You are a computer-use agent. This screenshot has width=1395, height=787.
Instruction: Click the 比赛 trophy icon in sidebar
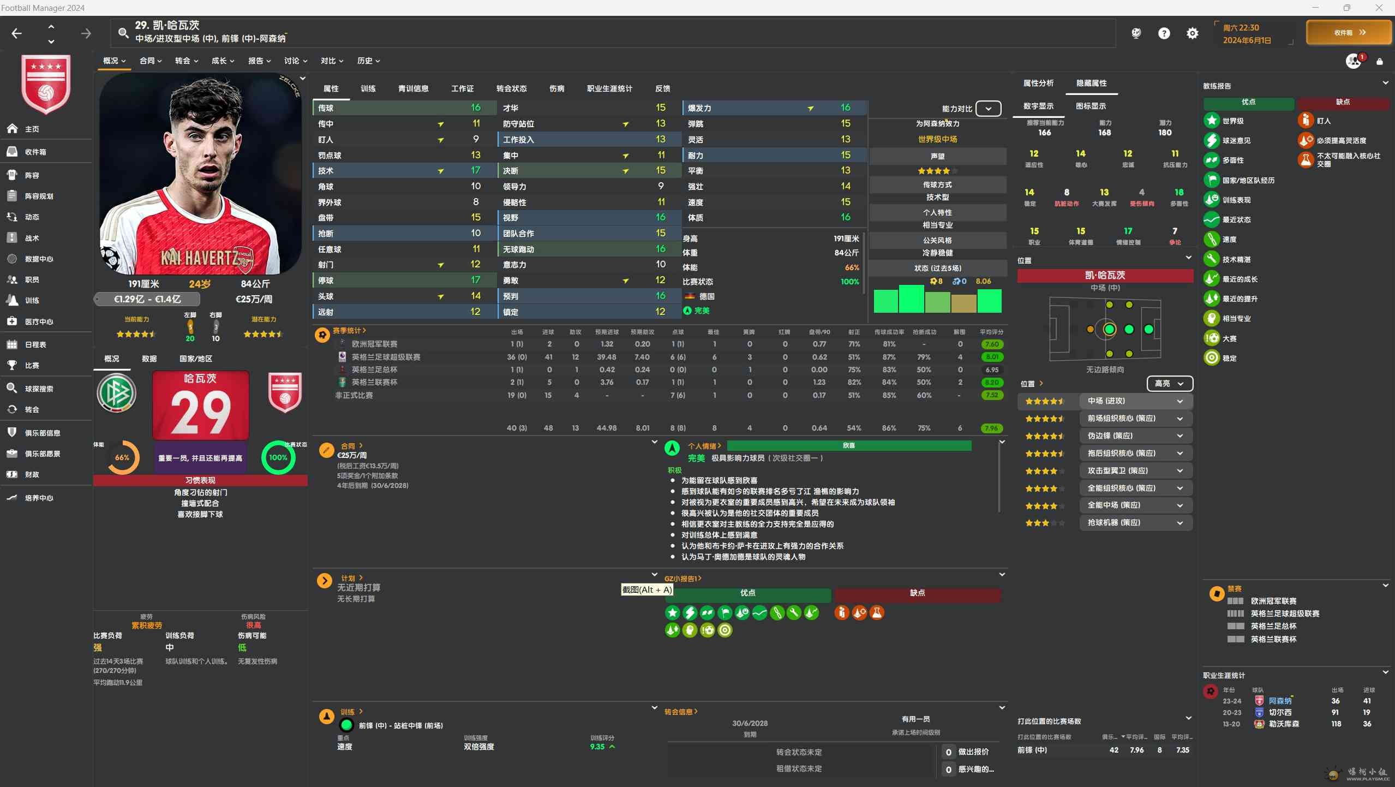(x=13, y=365)
